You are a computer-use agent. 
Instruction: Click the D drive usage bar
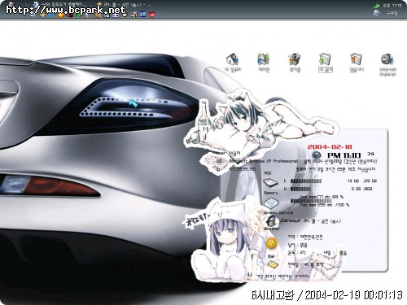point(300,189)
